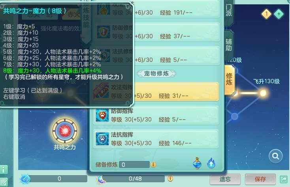Click the blue potion bottle icon

point(197,163)
